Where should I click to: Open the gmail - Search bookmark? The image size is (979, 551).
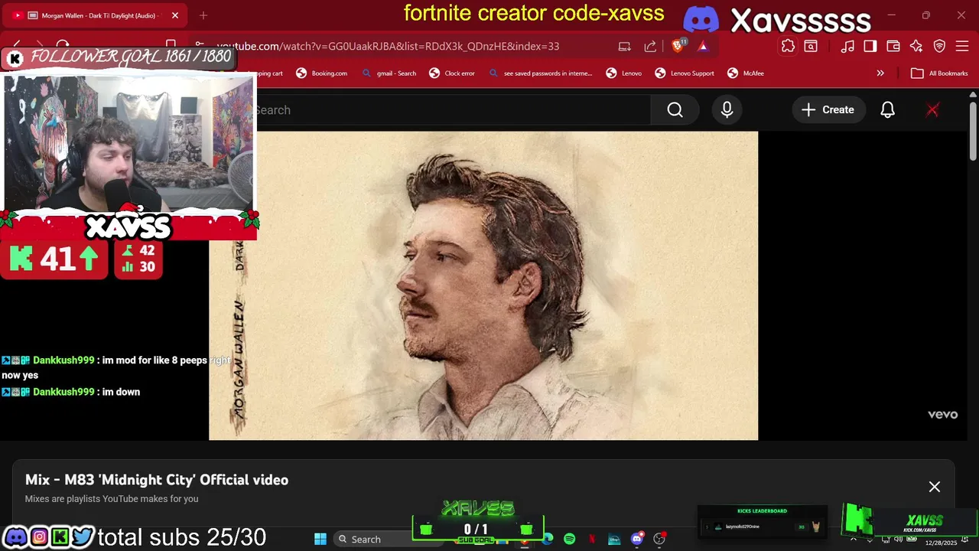389,73
